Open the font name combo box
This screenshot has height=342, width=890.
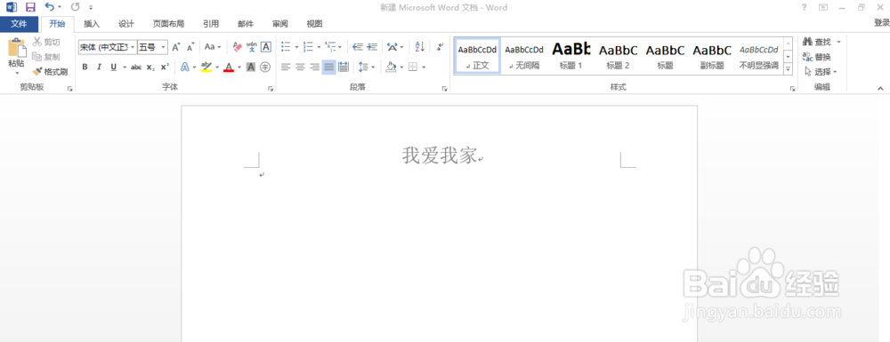coord(108,47)
